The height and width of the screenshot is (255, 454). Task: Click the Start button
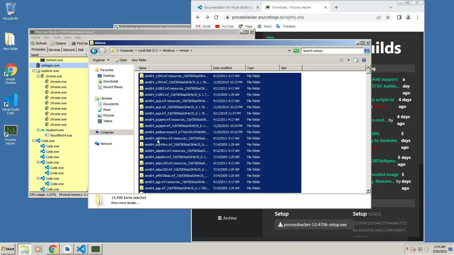pos(8,249)
